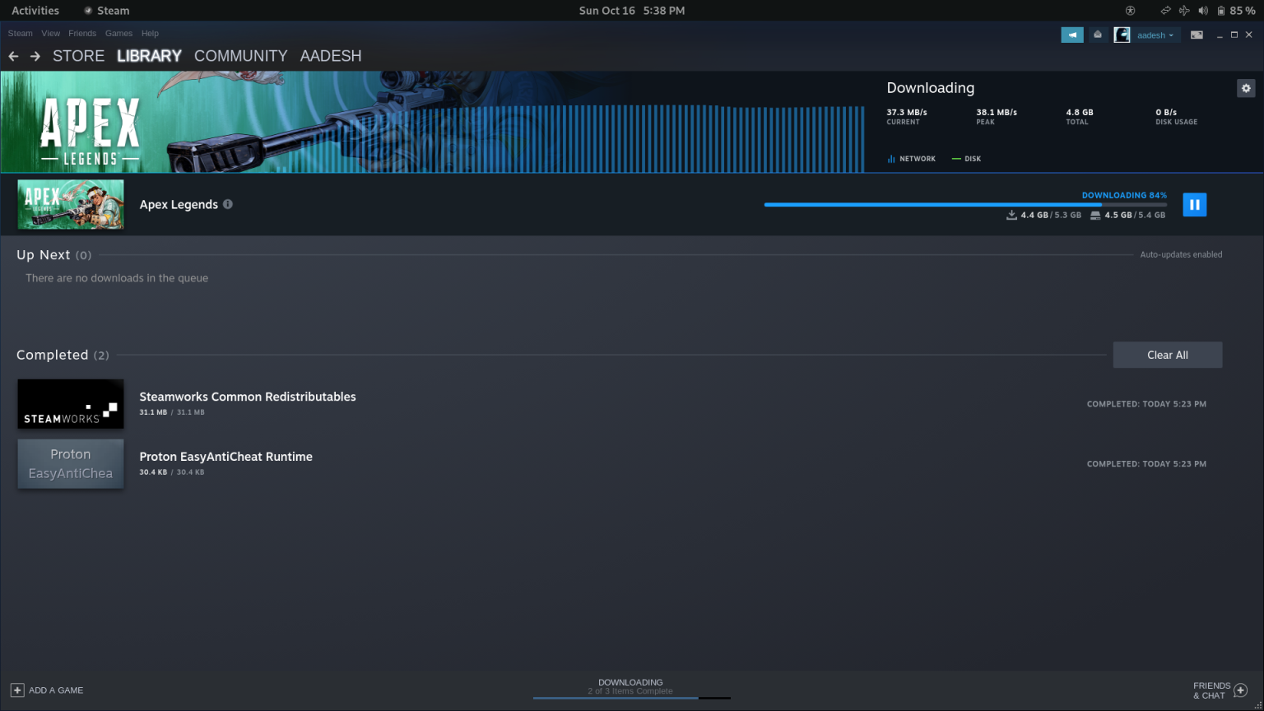Clear all completed downloads
The image size is (1264, 711).
1167,355
